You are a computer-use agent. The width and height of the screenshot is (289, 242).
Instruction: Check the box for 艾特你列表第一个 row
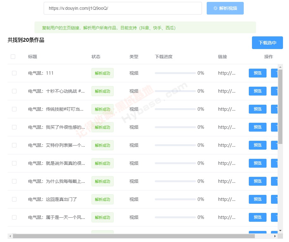[x=14, y=145]
